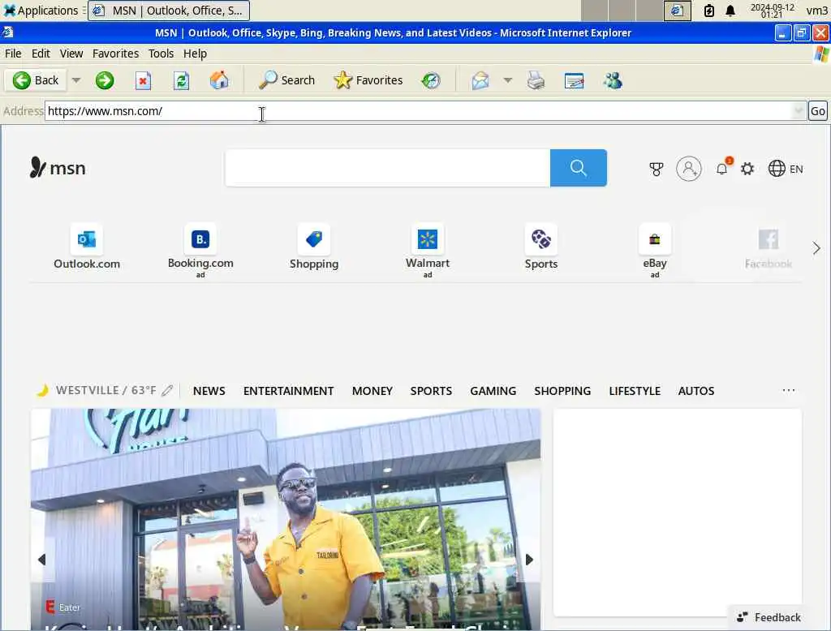Screen dimensions: 831x631
Task: Open the History toolbar icon
Action: click(x=431, y=80)
